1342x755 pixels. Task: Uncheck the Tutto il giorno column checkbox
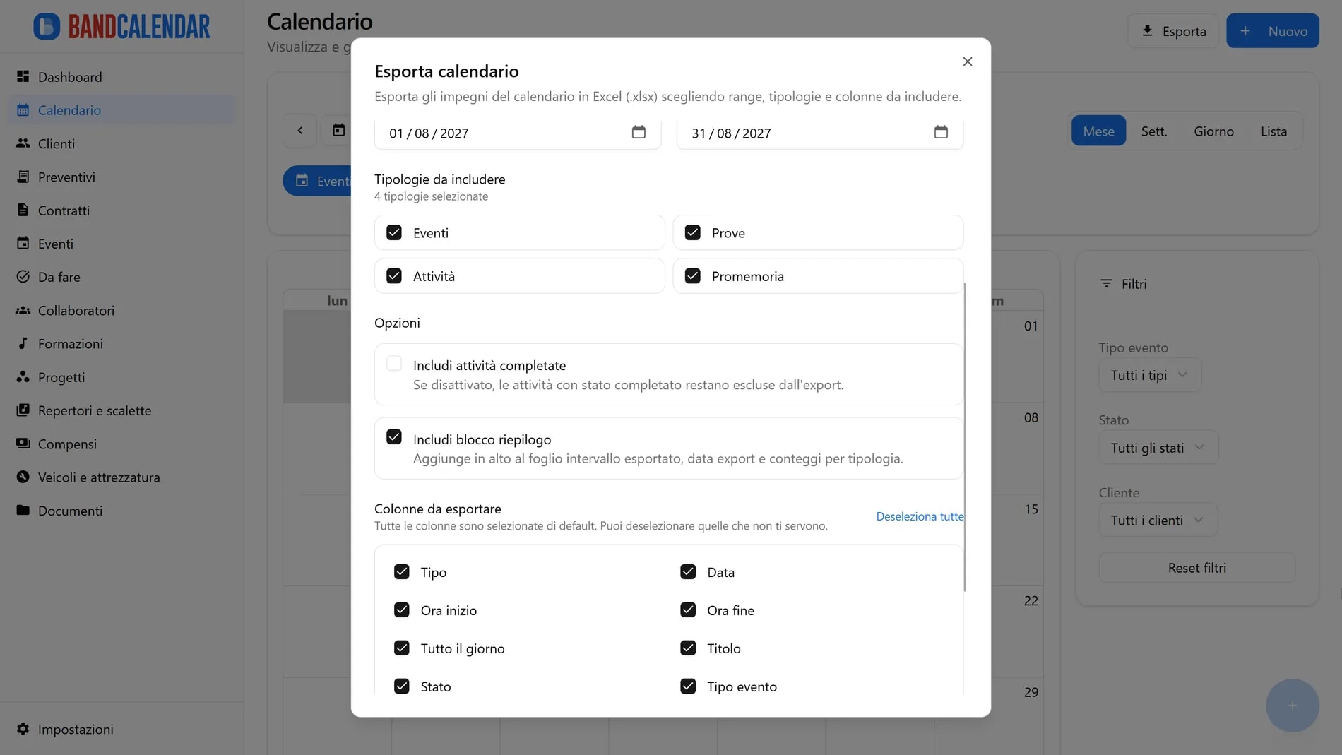pos(402,648)
